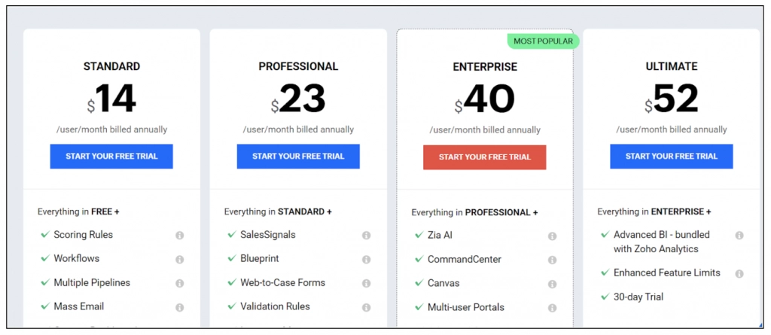This screenshot has width=771, height=335.
Task: Open info tooltip for Multiple Pipelines
Action: pos(180,284)
